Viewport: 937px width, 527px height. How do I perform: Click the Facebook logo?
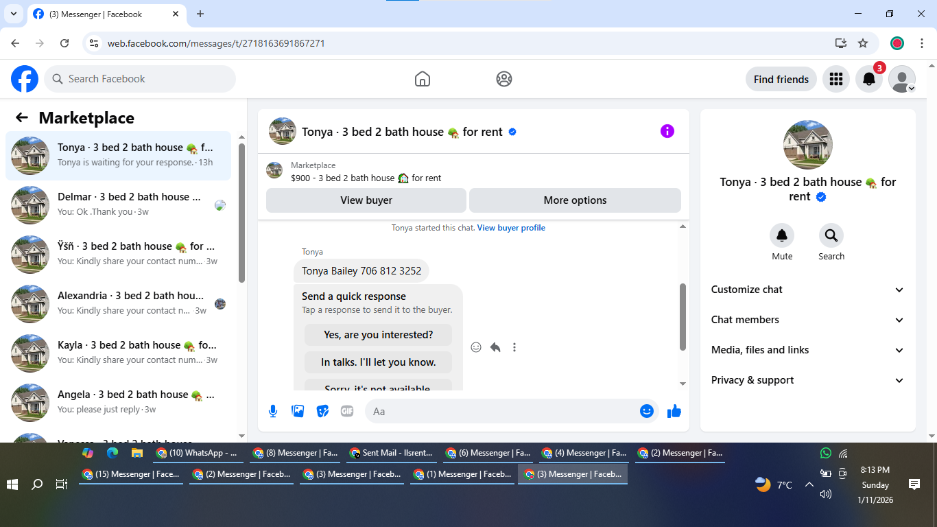point(25,79)
